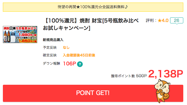Click the 入金確認後45日前後 text
187x105 pixels.
[x=79, y=55]
